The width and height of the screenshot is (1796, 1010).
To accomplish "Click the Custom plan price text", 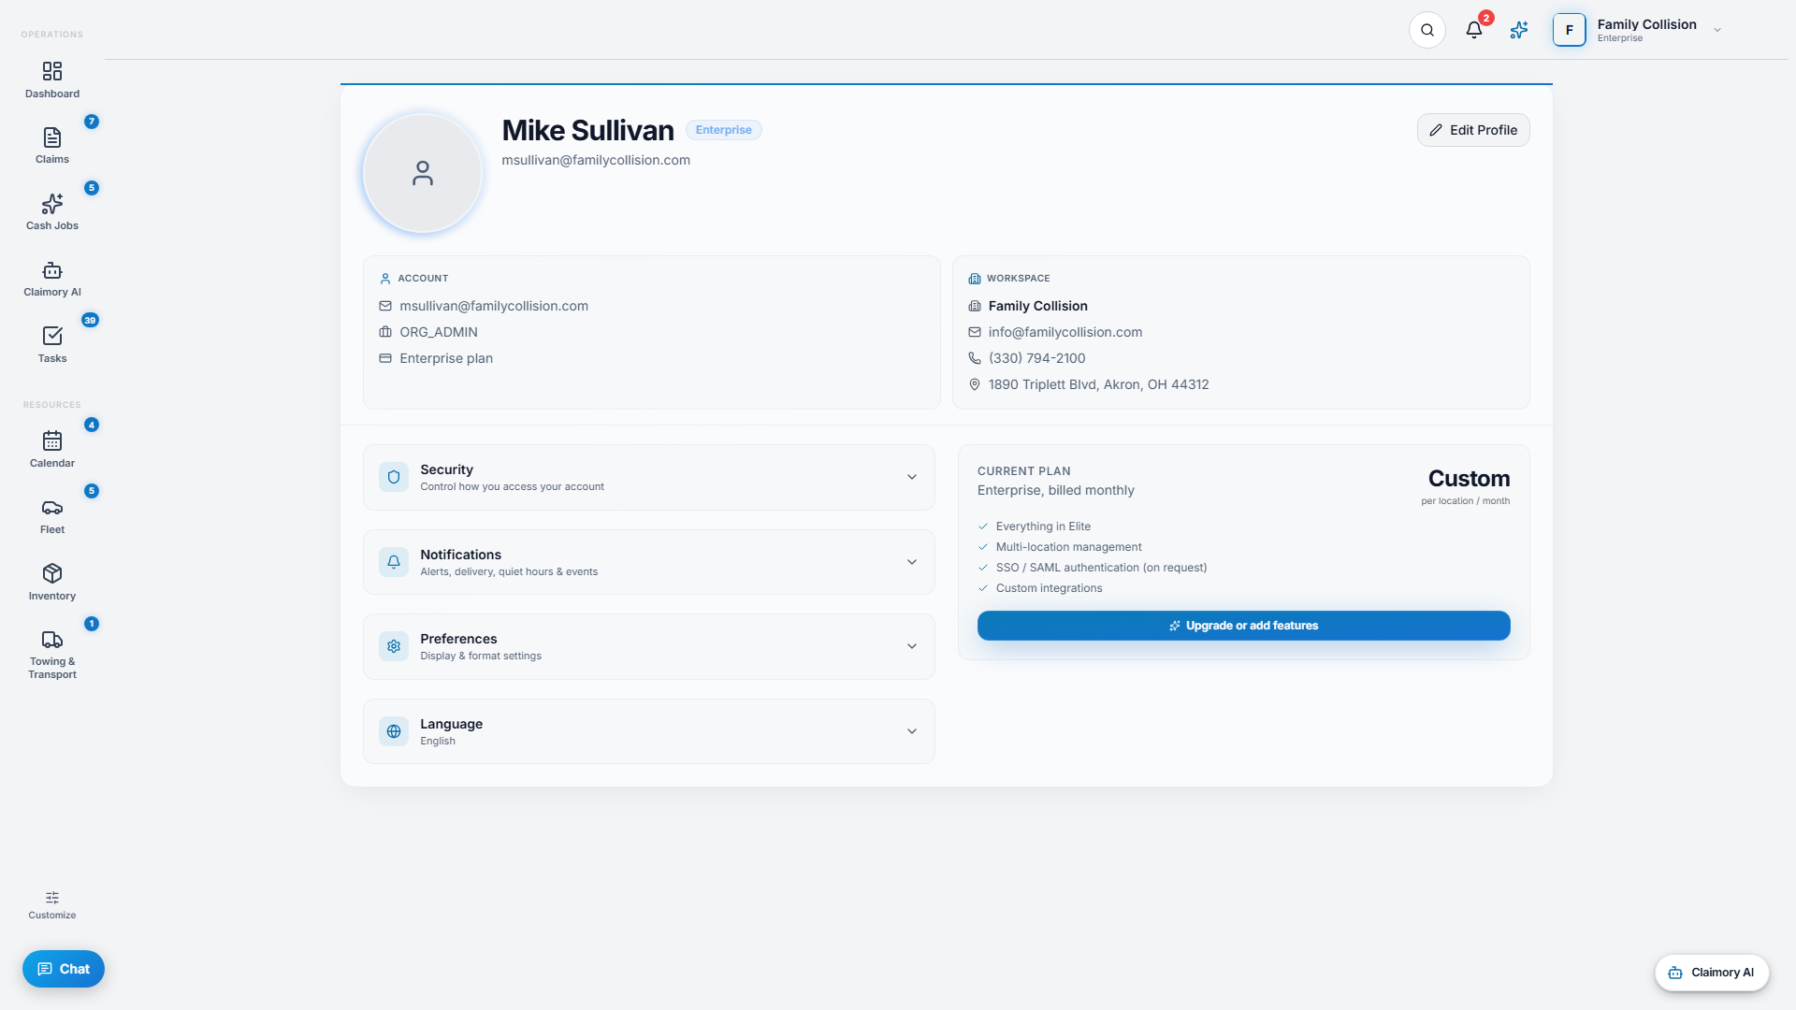I will click(x=1469, y=478).
